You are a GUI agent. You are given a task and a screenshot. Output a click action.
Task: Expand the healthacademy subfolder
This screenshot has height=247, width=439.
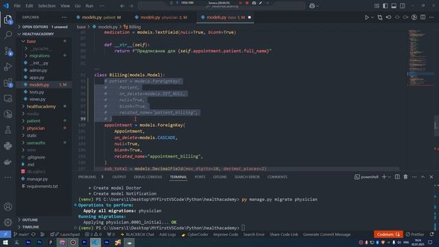tap(41, 106)
